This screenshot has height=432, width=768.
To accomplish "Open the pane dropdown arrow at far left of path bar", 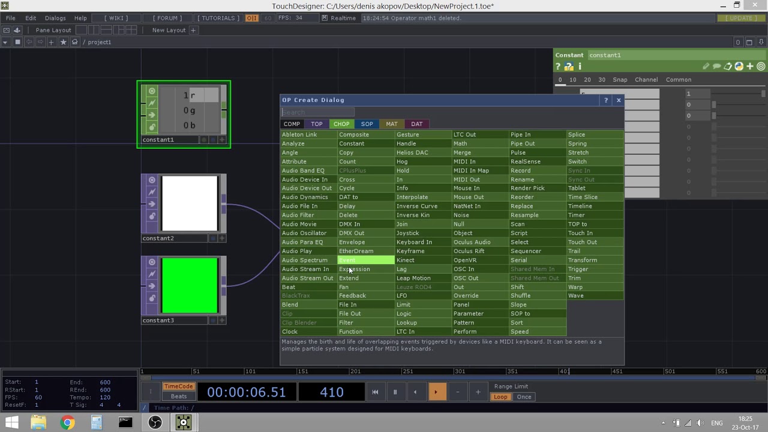I will pos(5,42).
